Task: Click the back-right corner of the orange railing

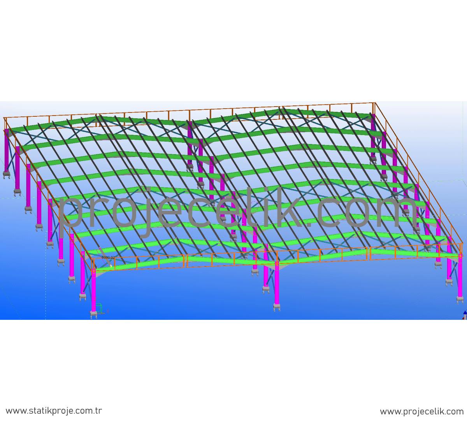Action: [x=374, y=103]
